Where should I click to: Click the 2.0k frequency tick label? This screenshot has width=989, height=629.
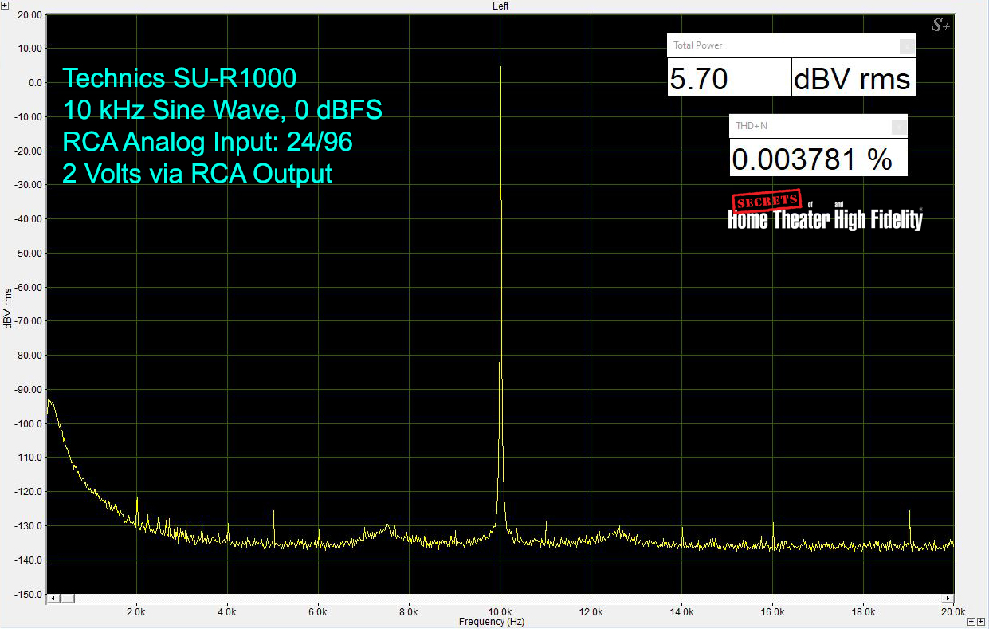coord(137,612)
